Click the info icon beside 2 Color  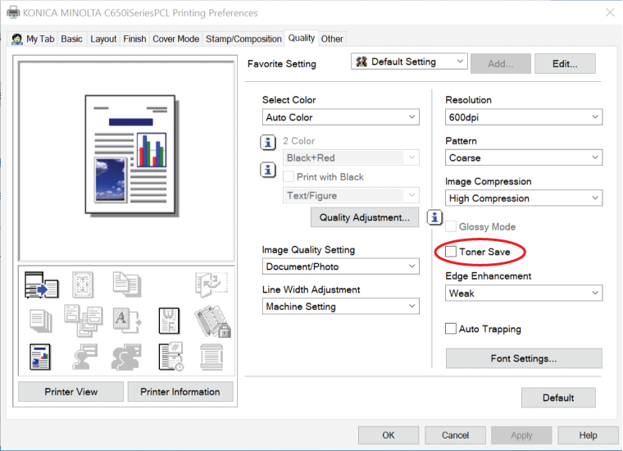tap(268, 143)
